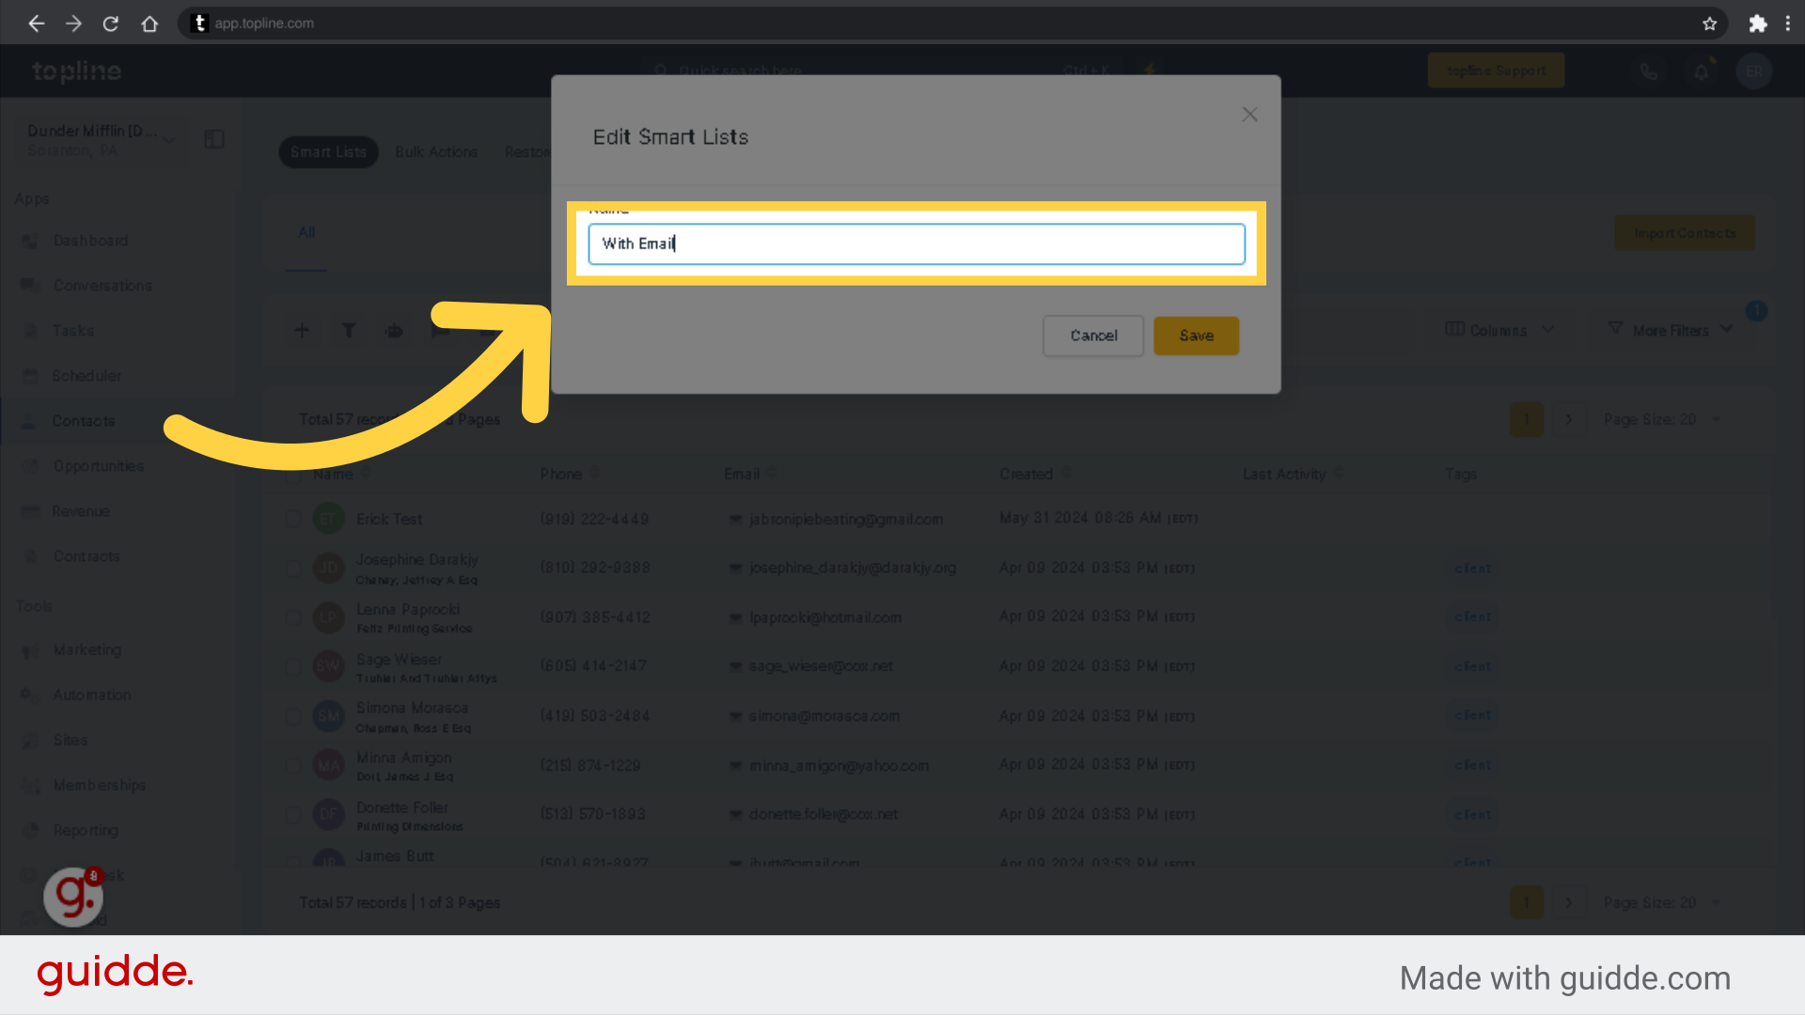This screenshot has height=1015, width=1805.
Task: Select page 1 in top pagination
Action: pyautogui.click(x=1527, y=419)
